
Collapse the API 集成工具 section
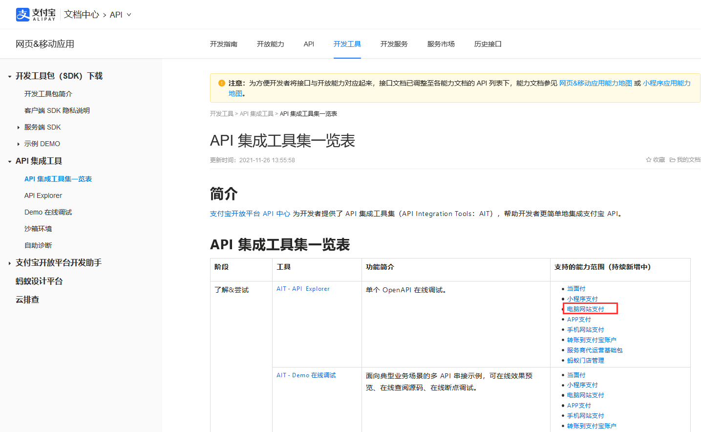coord(10,162)
